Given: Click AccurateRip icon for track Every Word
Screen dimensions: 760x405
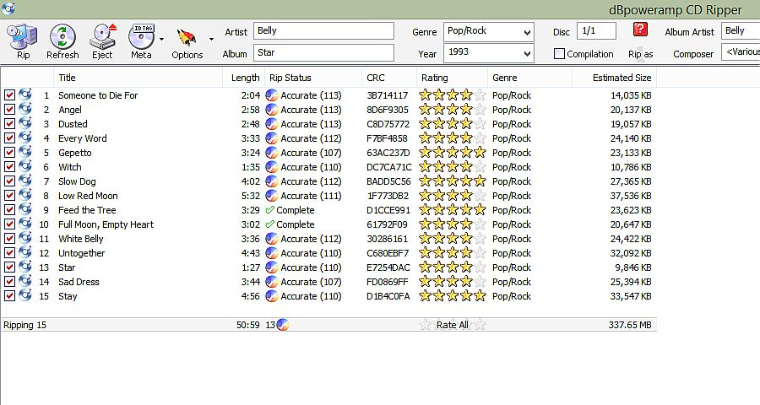Looking at the screenshot, I should click(272, 138).
